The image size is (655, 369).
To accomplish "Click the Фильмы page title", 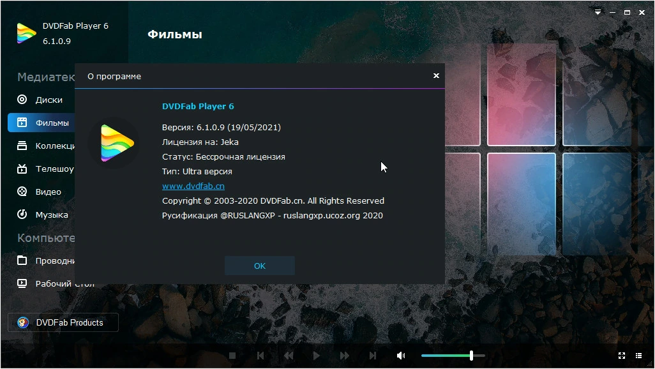I will [x=175, y=34].
